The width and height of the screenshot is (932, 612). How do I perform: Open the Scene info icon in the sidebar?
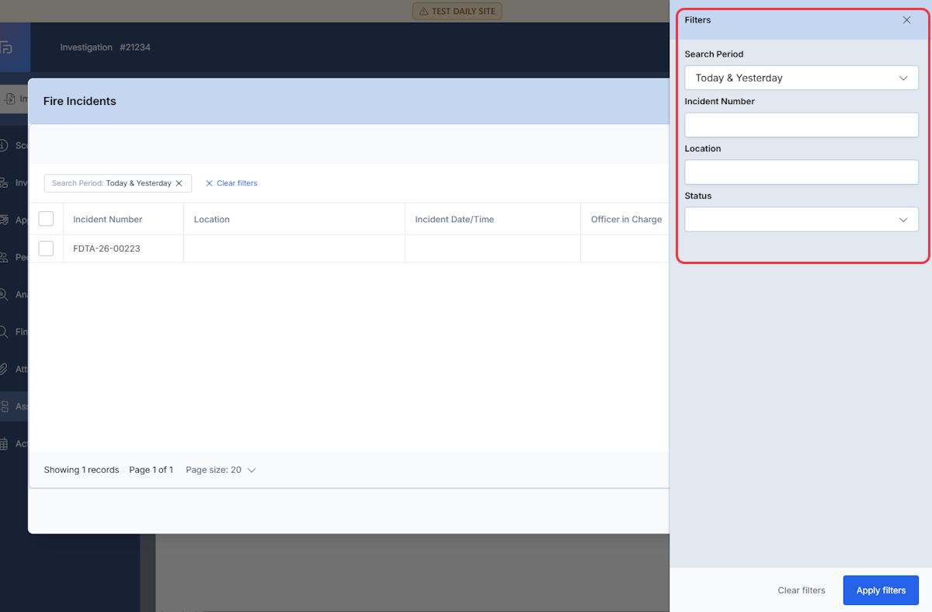click(4, 145)
